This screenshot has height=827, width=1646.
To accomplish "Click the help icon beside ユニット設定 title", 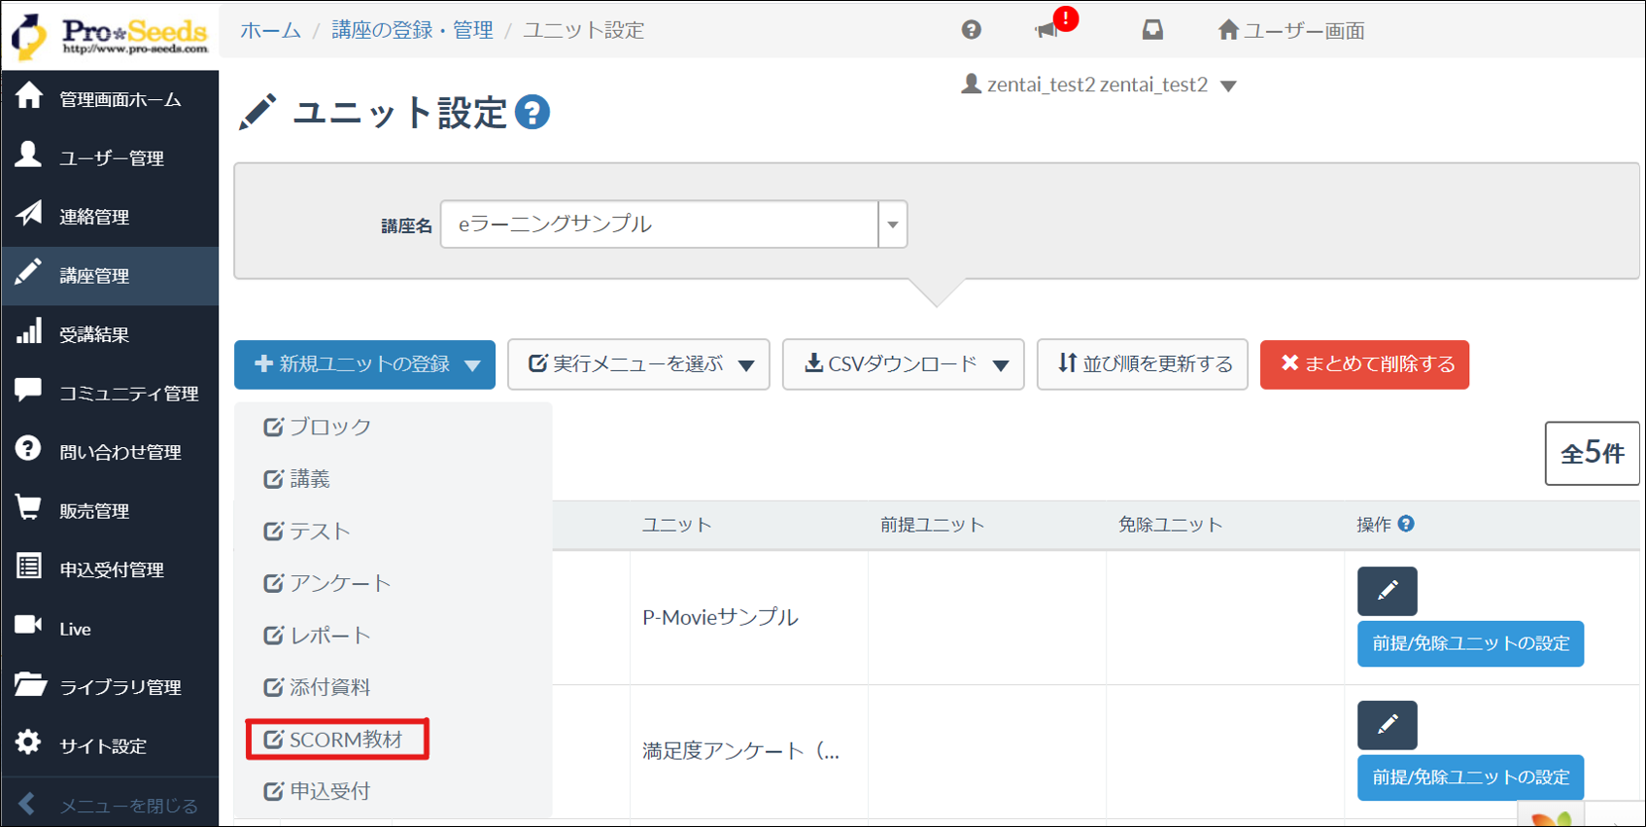I will click(532, 113).
